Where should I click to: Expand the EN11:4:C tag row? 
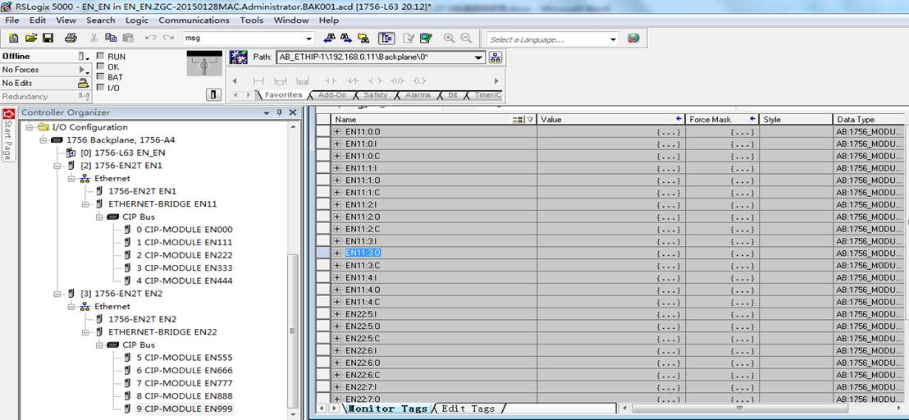(337, 302)
